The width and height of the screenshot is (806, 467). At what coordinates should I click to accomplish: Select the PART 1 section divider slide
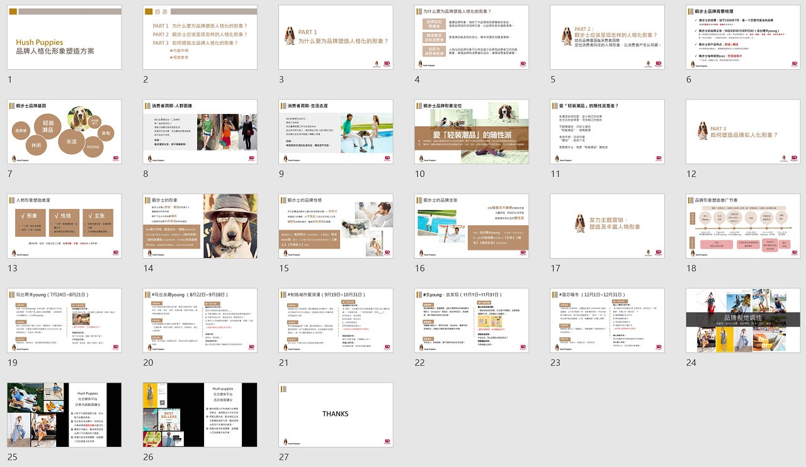coord(336,37)
